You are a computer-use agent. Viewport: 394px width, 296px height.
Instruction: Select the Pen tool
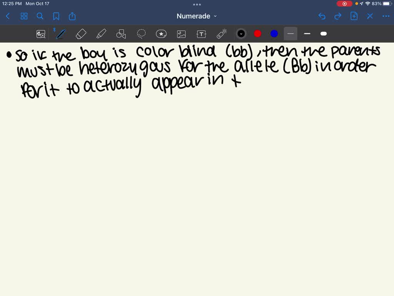pos(60,34)
